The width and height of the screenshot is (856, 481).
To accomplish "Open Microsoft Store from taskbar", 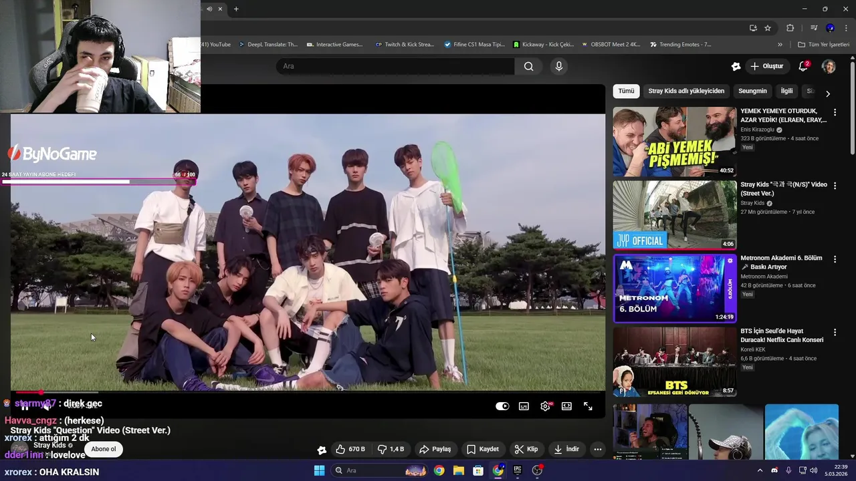I will click(x=478, y=470).
